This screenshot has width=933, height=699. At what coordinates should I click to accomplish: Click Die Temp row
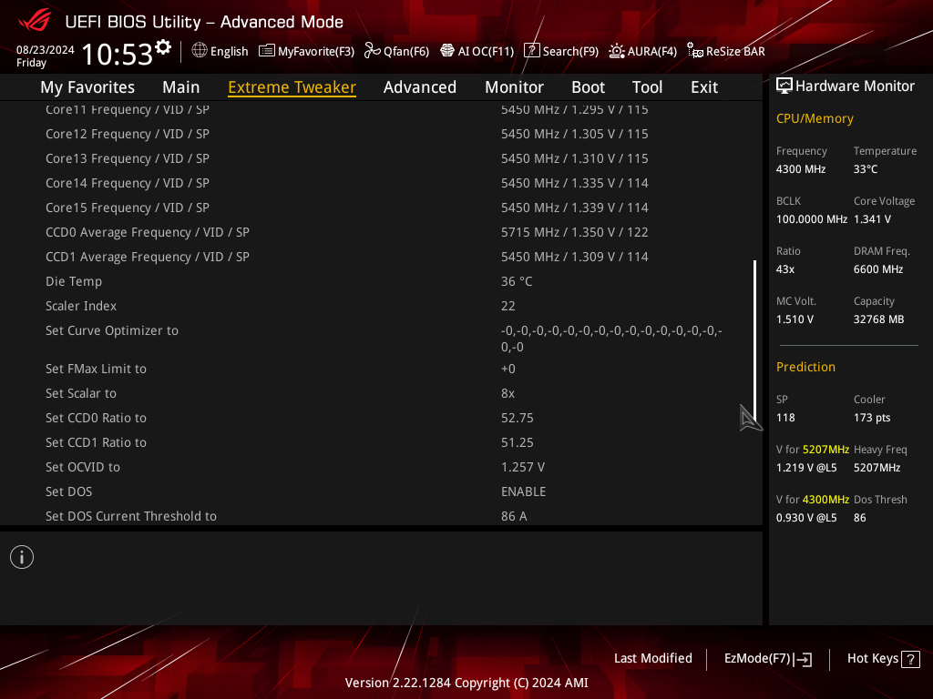[x=381, y=281]
